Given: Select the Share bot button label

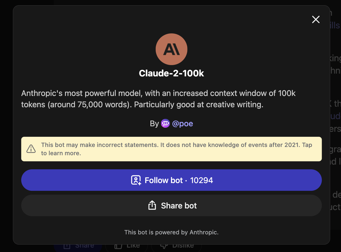Looking at the screenshot, I should [179, 206].
